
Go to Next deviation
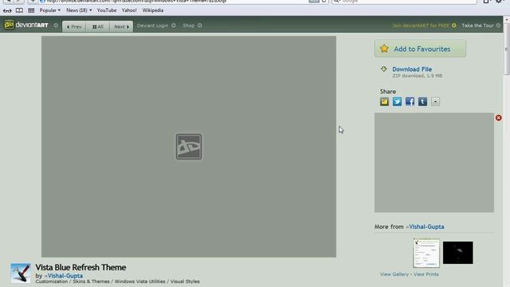click(x=121, y=26)
